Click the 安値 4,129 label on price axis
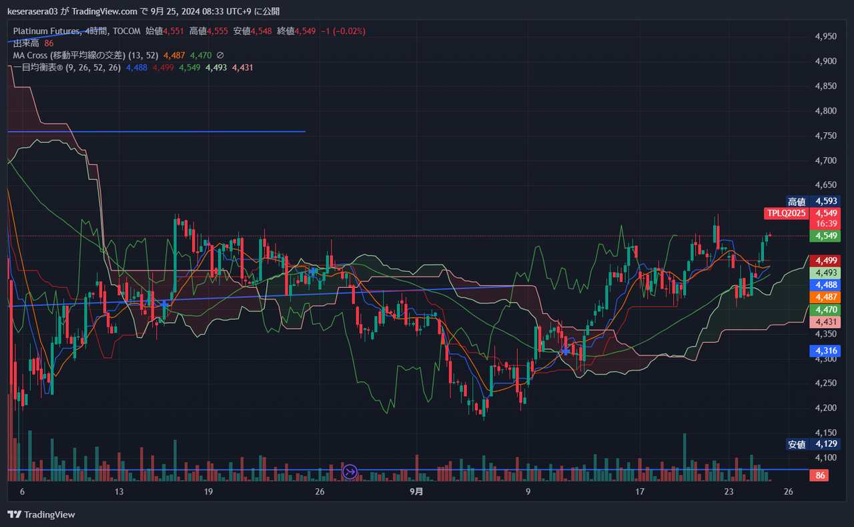The width and height of the screenshot is (854, 527). click(x=812, y=444)
